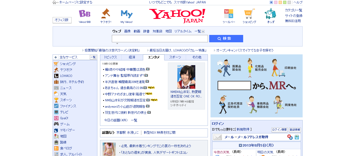
Task: Click the 旅行、ホテル予約 suitcase icon
Action: tap(56, 82)
